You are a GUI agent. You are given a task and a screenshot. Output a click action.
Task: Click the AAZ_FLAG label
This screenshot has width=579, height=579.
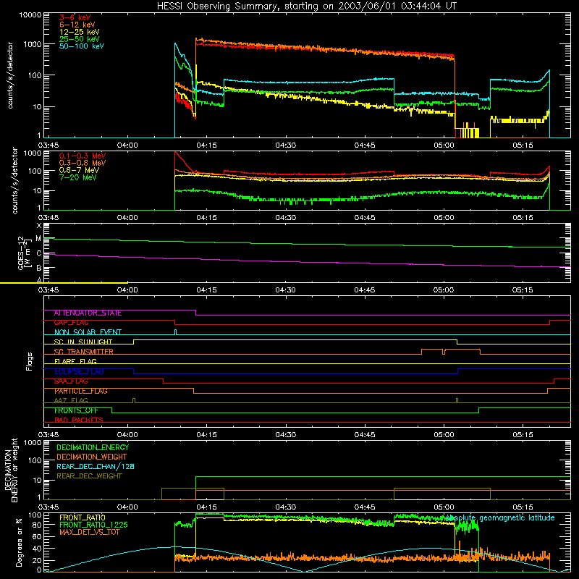(71, 401)
